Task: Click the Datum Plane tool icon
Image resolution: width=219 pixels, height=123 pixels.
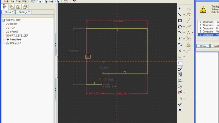Action: tap(189, 15)
